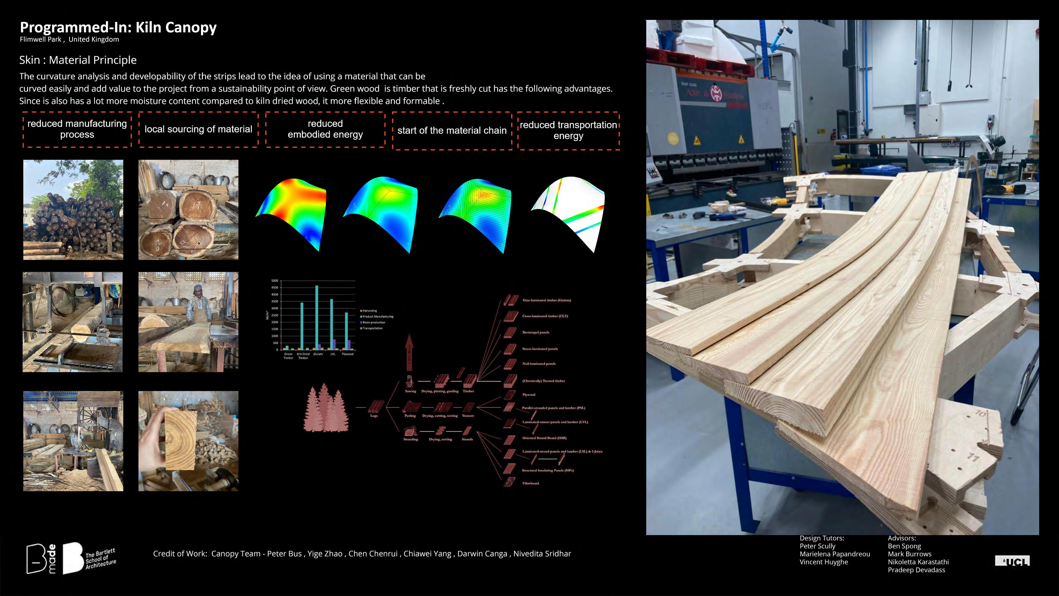Open the stacked logs pile photo
This screenshot has height=596, width=1059.
(x=73, y=210)
